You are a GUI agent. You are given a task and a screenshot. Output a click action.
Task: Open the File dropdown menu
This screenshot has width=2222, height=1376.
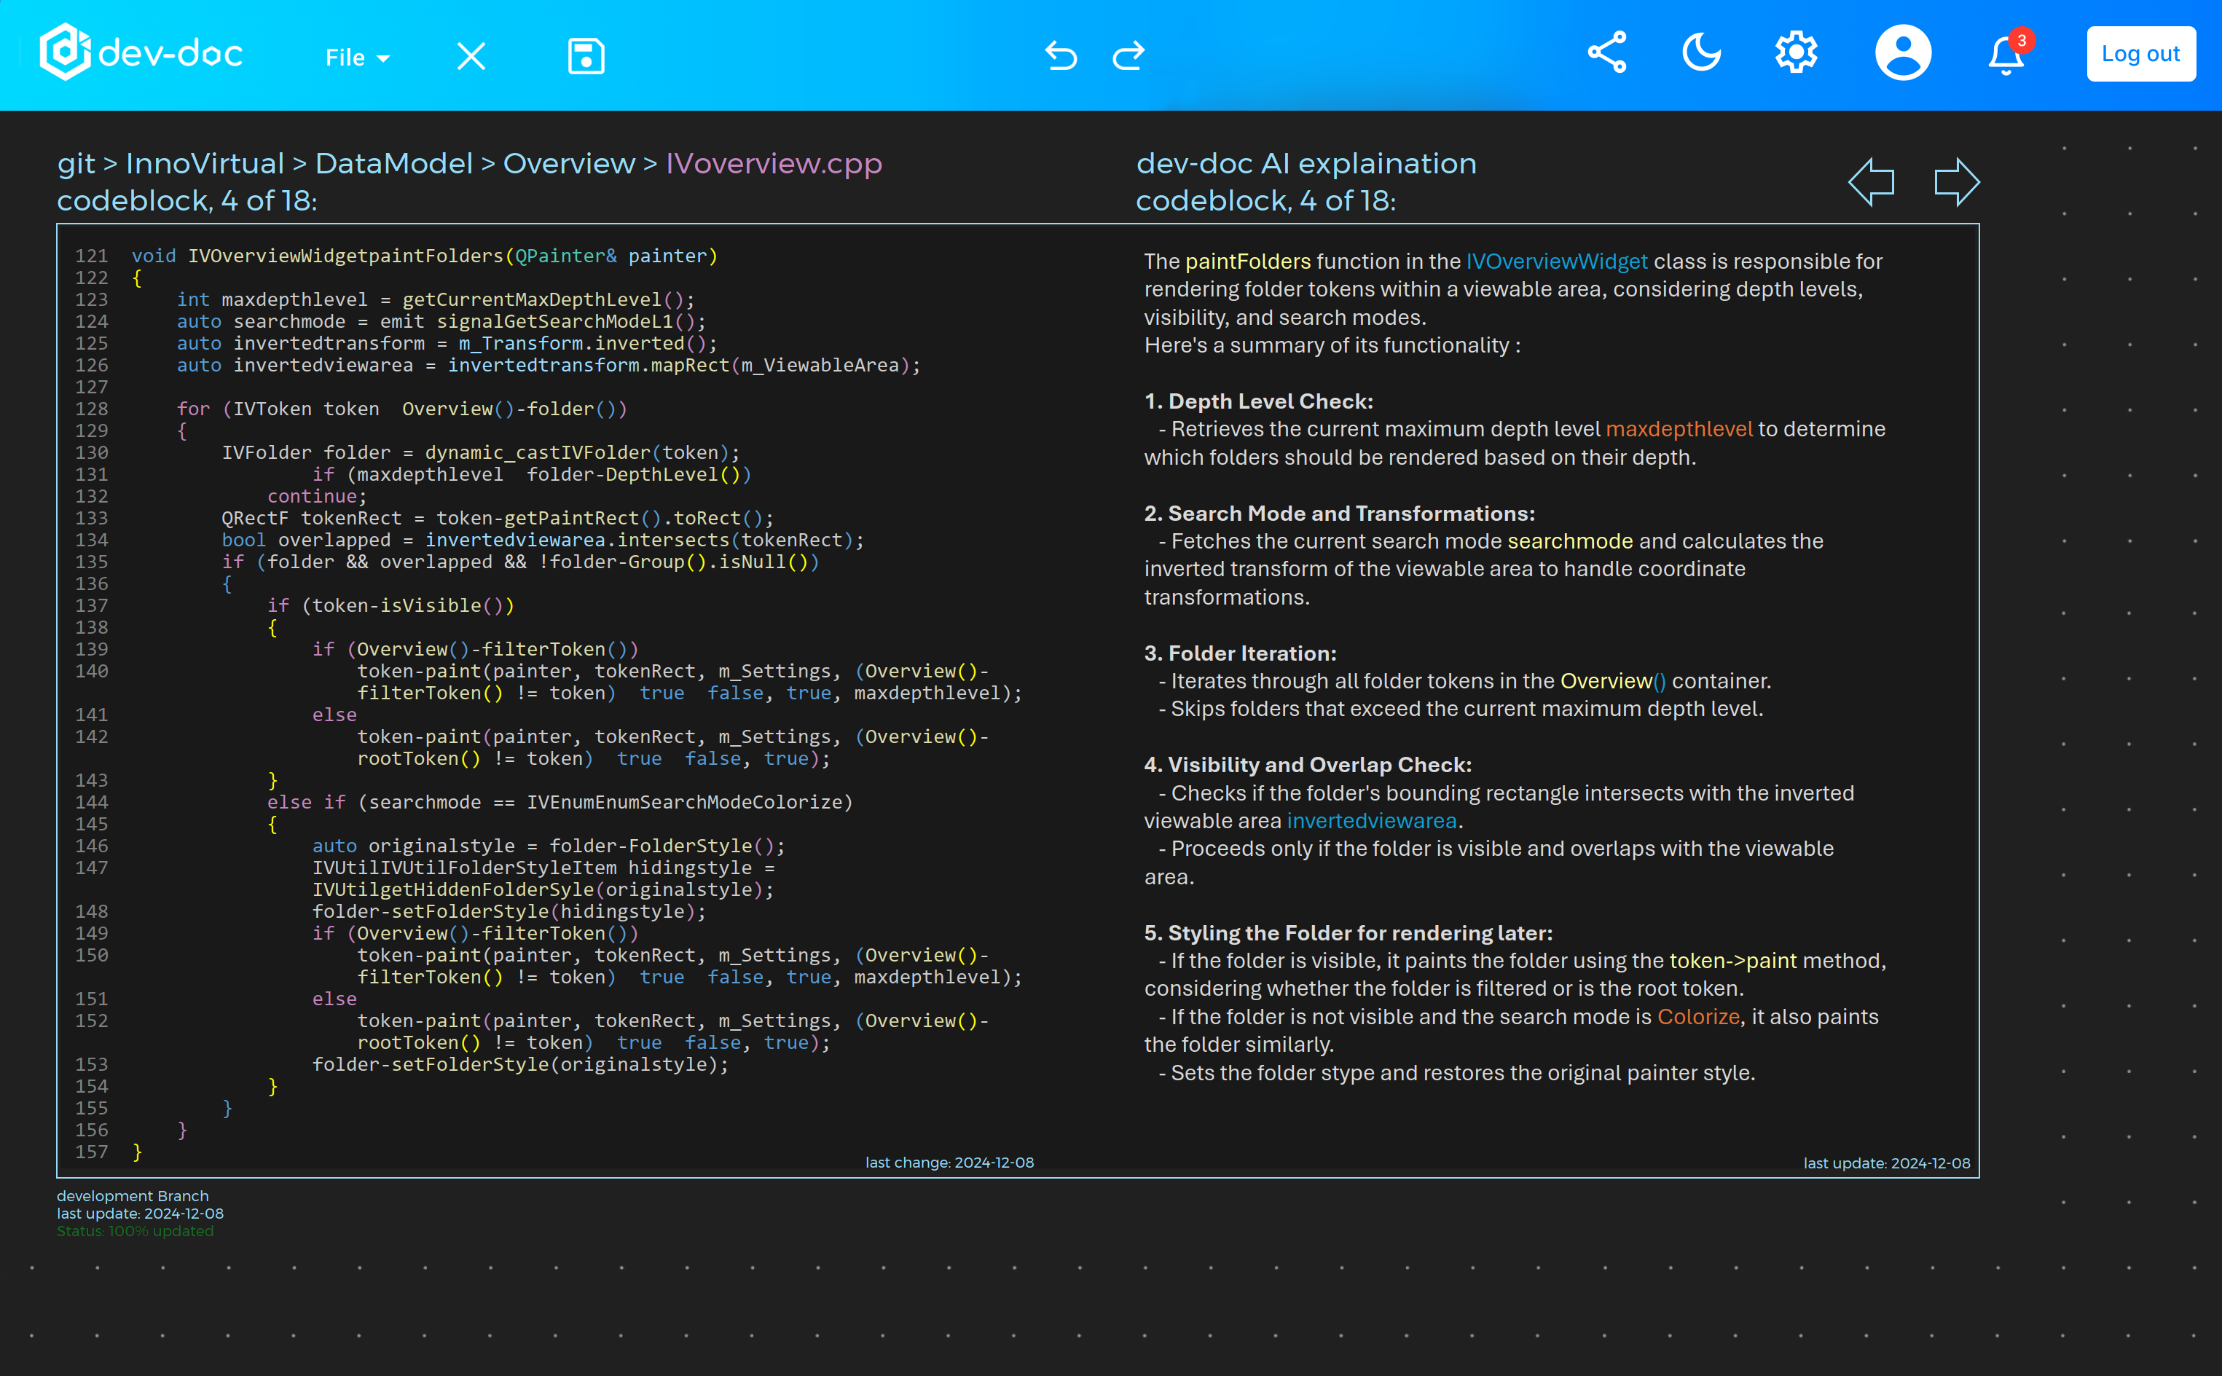(358, 58)
